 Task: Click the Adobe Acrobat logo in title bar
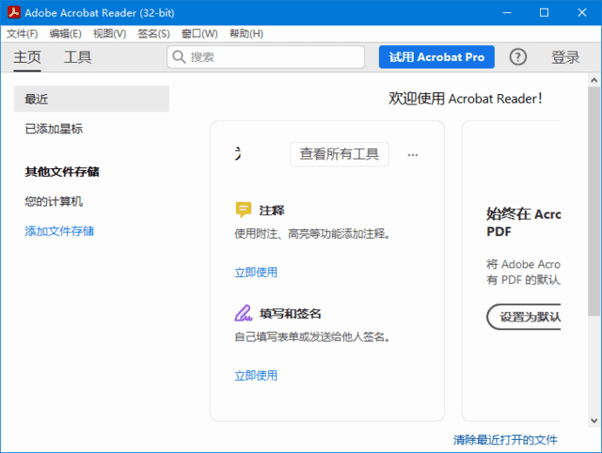click(14, 12)
